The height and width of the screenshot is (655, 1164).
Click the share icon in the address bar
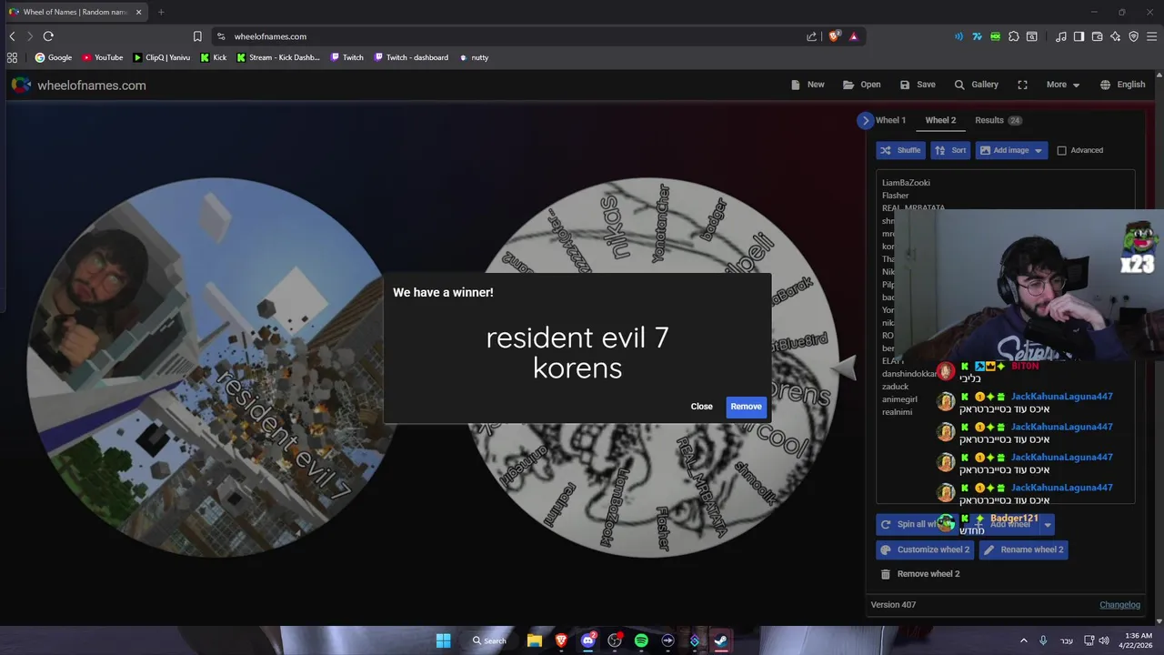tap(811, 36)
